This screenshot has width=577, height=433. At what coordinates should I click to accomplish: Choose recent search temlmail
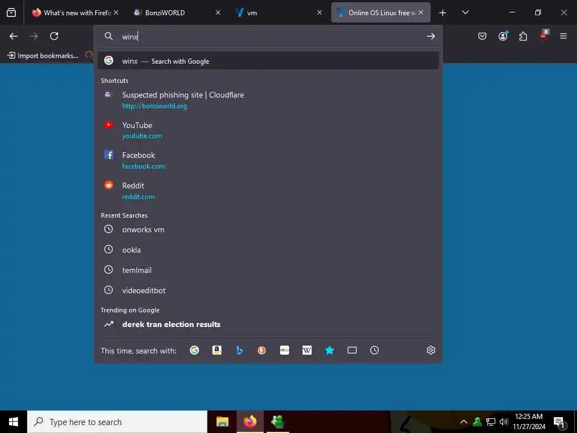tap(268, 270)
